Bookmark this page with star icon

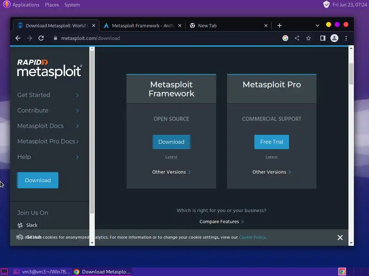(x=308, y=38)
